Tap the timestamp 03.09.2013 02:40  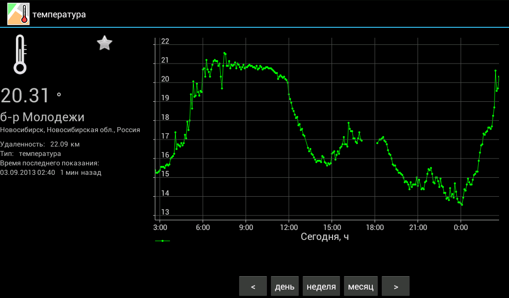28,172
